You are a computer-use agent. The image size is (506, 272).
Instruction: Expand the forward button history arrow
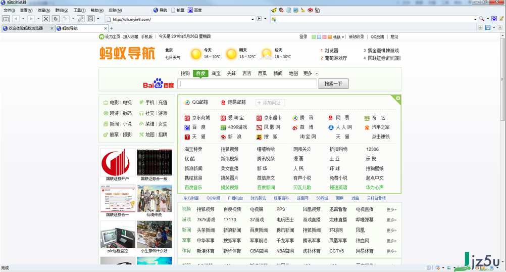pos(38,19)
